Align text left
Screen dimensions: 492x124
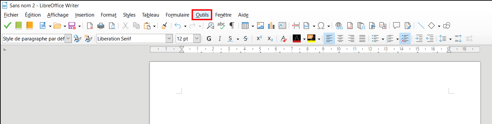coord(329,39)
